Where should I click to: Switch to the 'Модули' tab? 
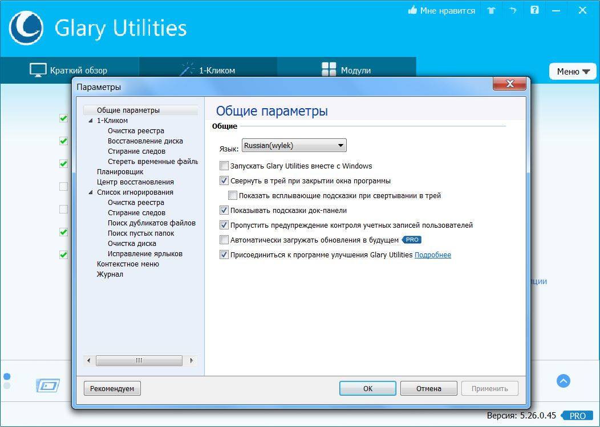(346, 70)
